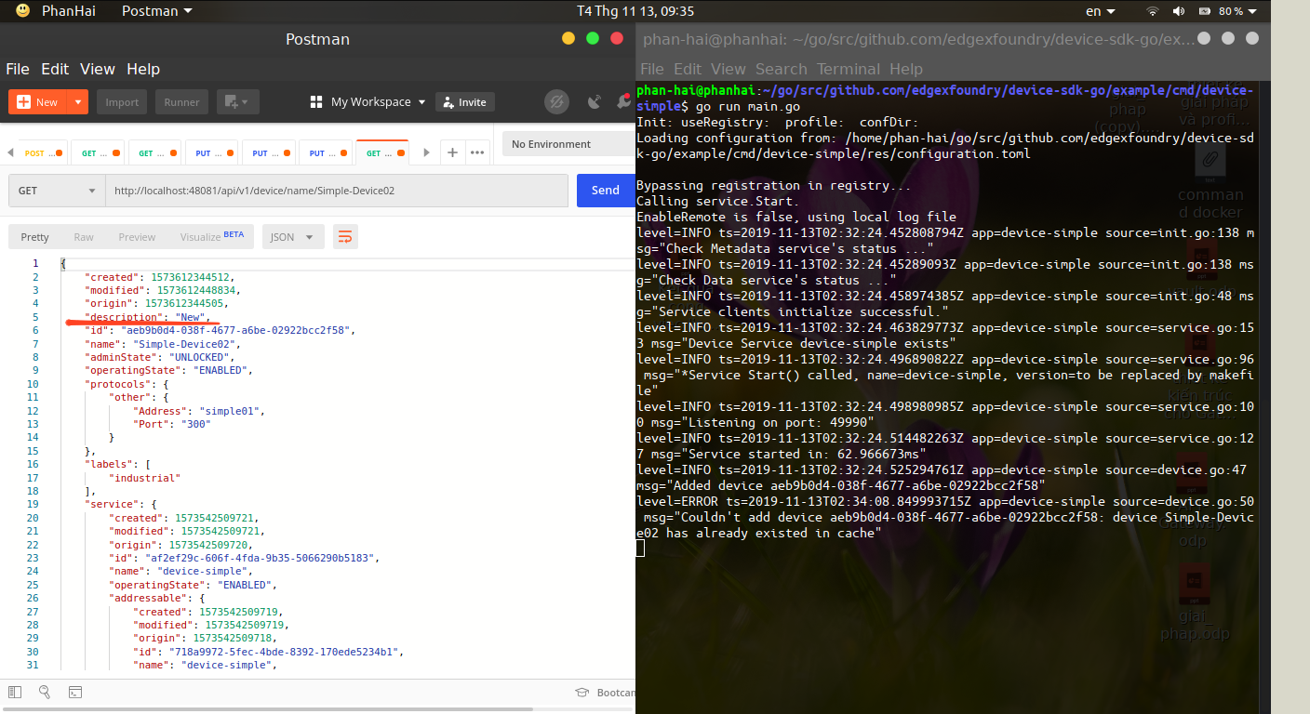Click the "adminState": "UNLOCKED" line
This screenshot has width=1310, height=714.
(158, 357)
